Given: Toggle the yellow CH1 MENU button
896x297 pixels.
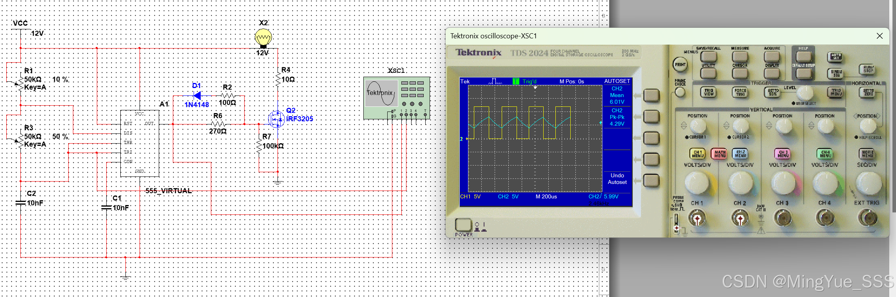Looking at the screenshot, I should (698, 154).
